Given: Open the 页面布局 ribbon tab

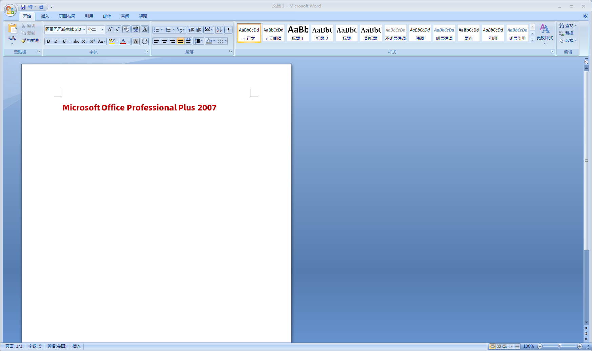Looking at the screenshot, I should (x=67, y=16).
